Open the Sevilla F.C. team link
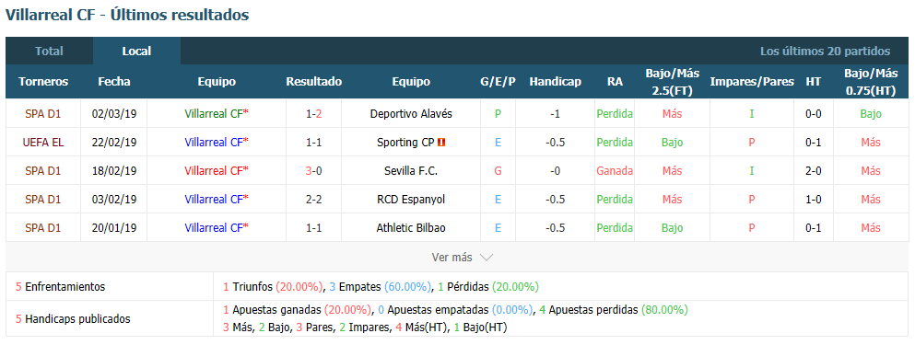This screenshot has height=345, width=915. click(411, 171)
